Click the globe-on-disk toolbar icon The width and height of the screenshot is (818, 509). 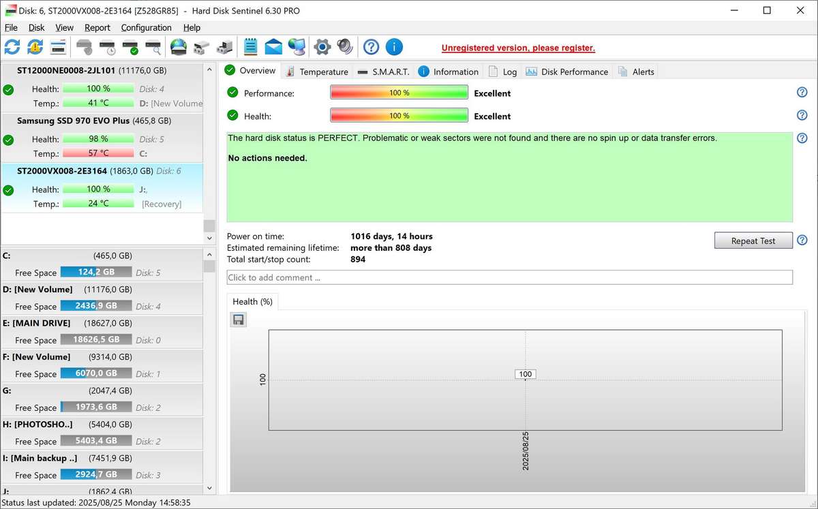coord(179,47)
